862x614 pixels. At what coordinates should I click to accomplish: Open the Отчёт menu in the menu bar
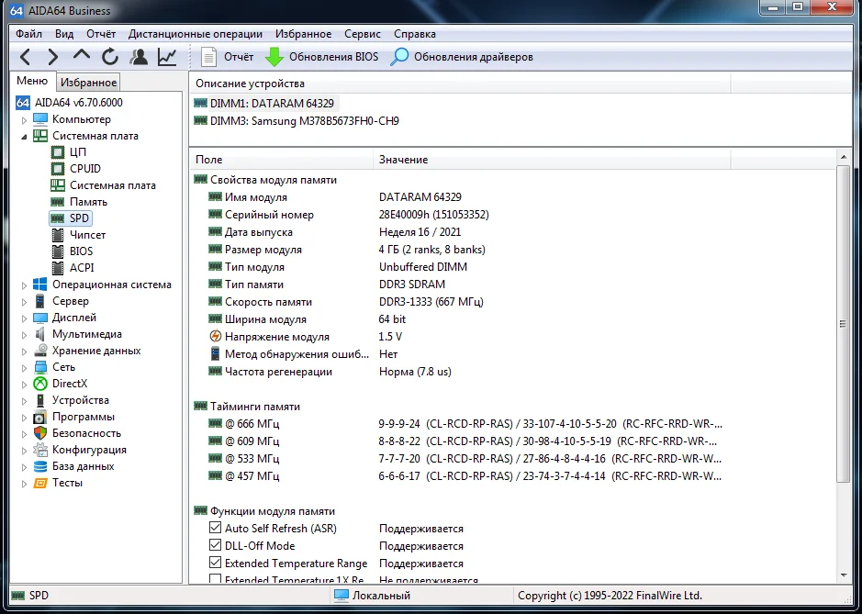pos(101,34)
